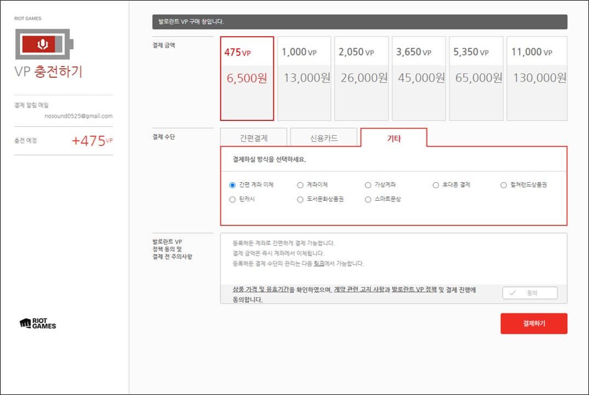Choose 틴캐시 payment option
The image size is (589, 395).
tap(232, 199)
